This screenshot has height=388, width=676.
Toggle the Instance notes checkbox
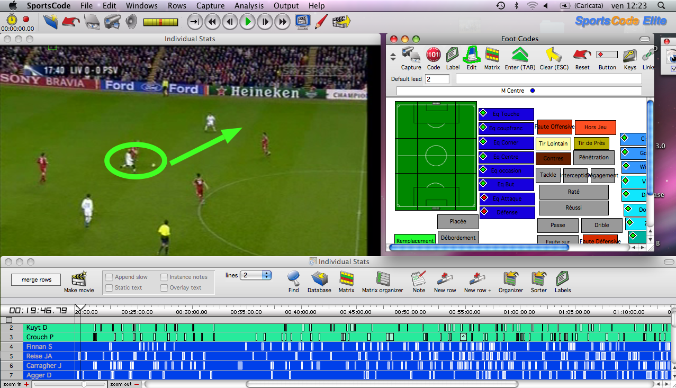tap(164, 277)
